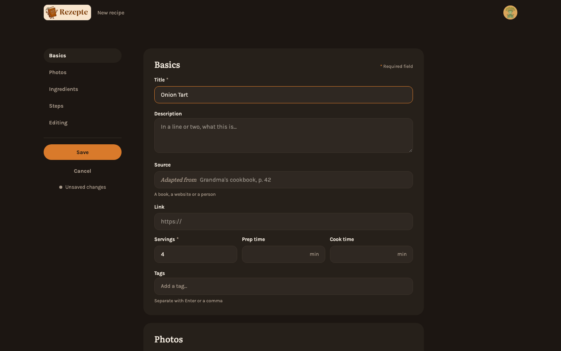Focus the Add a tag field

point(284,286)
